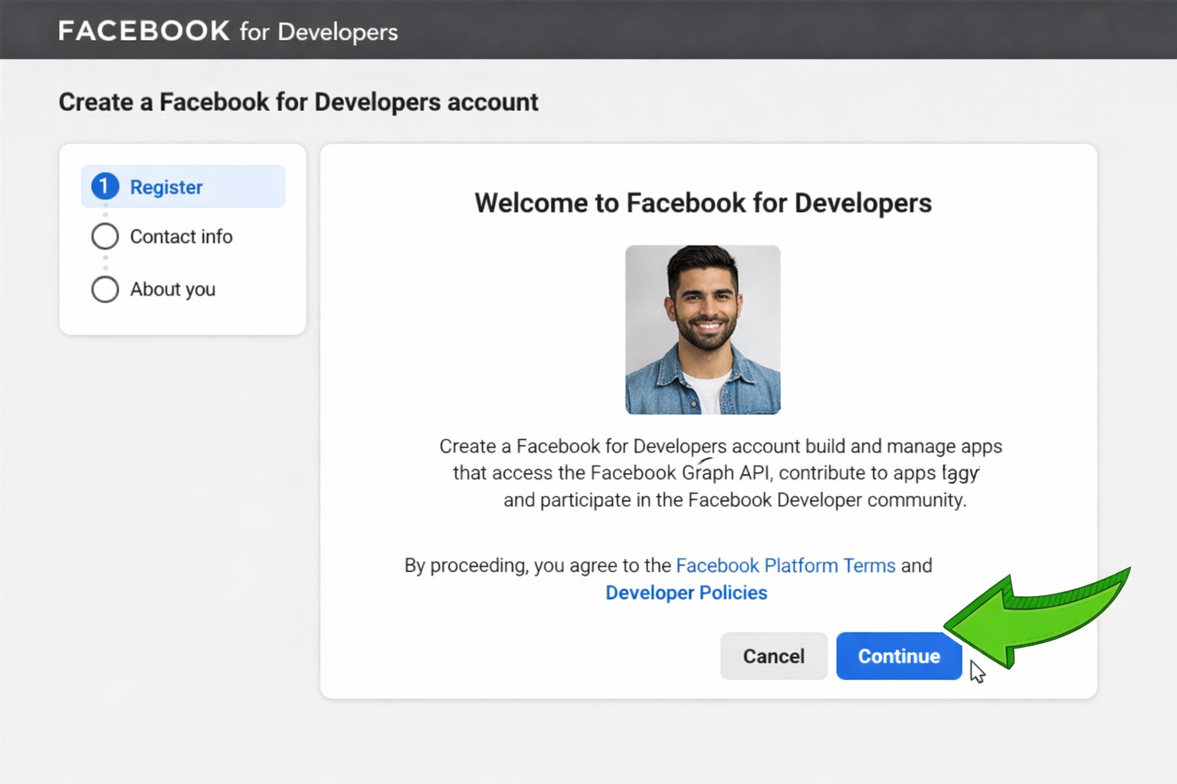
Task: Click the About you step circle
Action: click(105, 289)
